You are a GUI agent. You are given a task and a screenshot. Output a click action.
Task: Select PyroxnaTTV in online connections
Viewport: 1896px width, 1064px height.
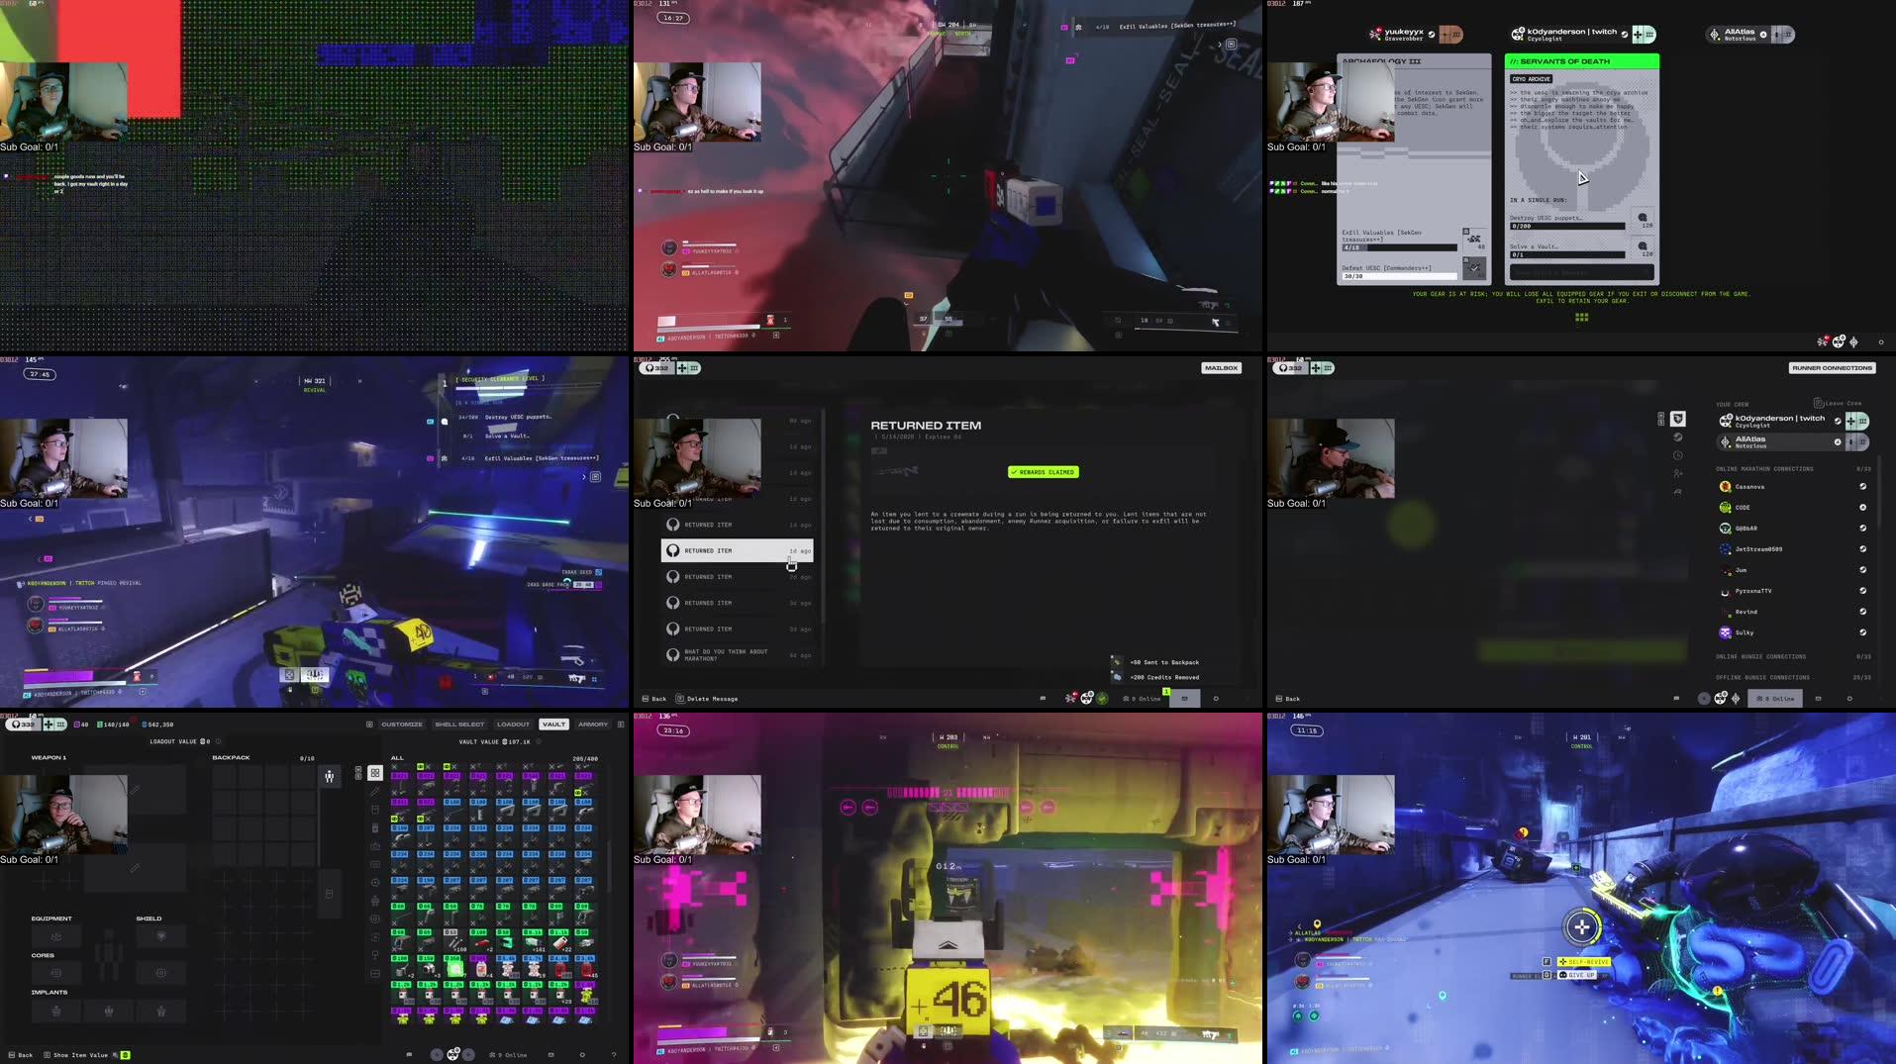pyautogui.click(x=1792, y=591)
